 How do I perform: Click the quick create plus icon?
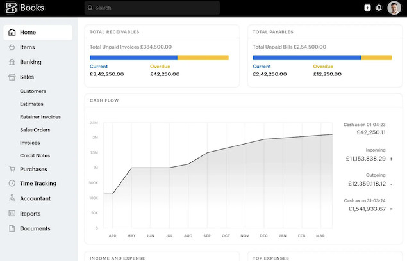367,8
